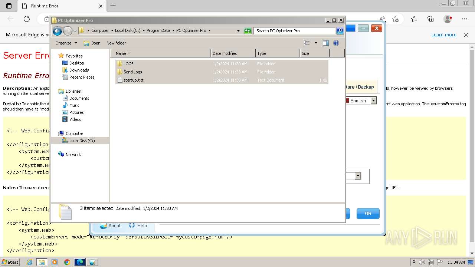The height and width of the screenshot is (267, 475).
Task: Show hidden system tray icons
Action: point(414,262)
